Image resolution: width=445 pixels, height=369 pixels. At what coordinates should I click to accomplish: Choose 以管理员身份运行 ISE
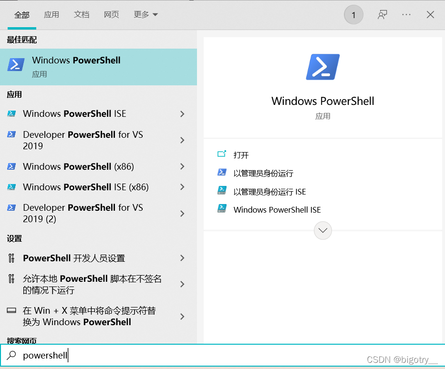(x=269, y=192)
